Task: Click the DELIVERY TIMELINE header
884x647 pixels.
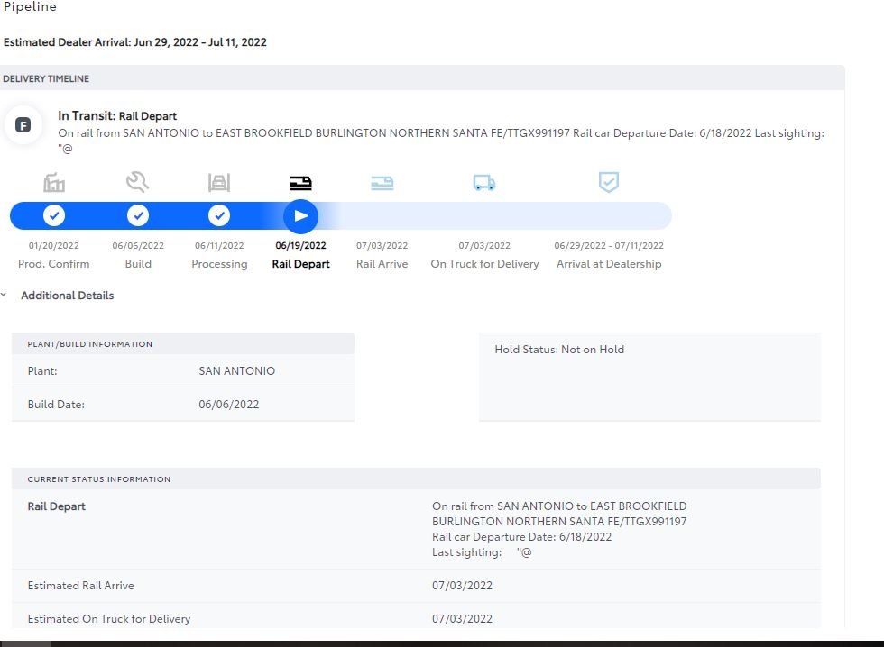Action: click(x=46, y=78)
